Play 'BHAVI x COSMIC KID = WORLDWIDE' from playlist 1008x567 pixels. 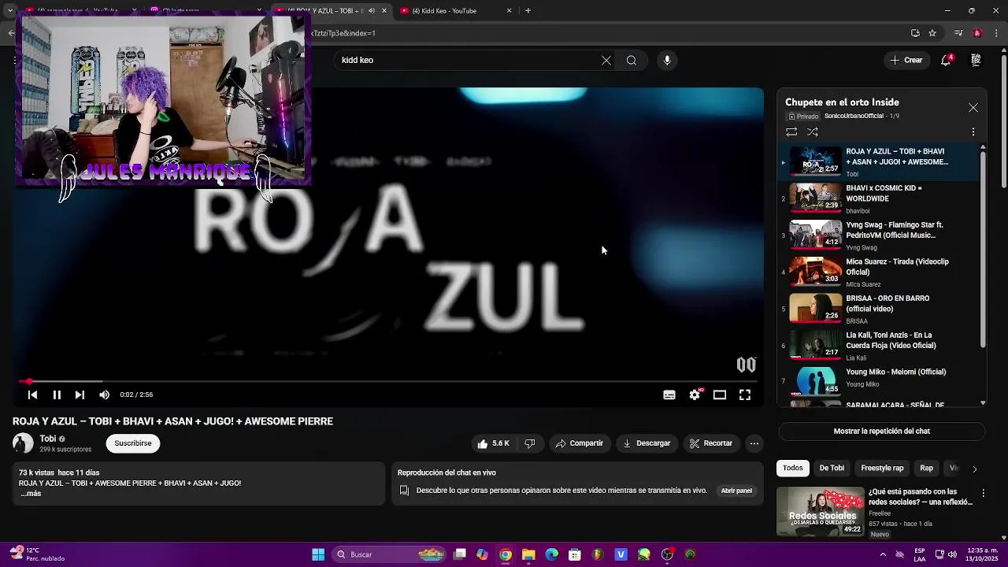point(878,199)
